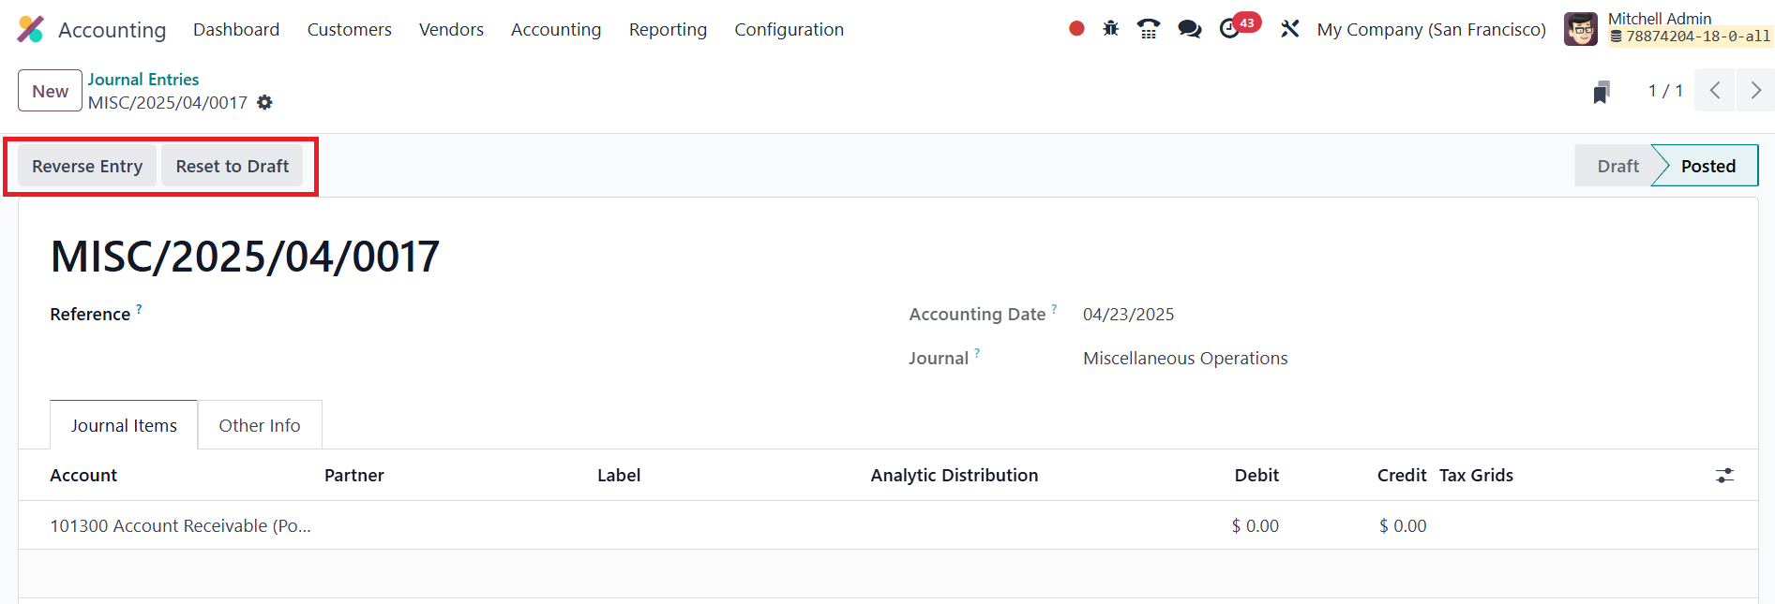Open optional columns settings in table header
Viewport: 1775px width, 604px height.
(x=1724, y=476)
